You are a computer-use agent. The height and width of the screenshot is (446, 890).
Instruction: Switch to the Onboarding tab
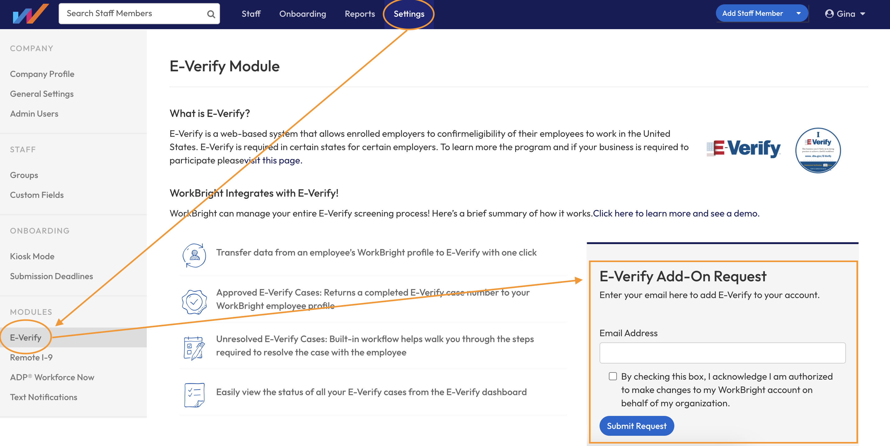click(302, 14)
